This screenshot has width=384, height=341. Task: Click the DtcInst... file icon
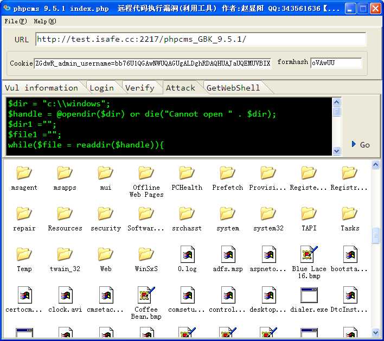tap(350, 295)
